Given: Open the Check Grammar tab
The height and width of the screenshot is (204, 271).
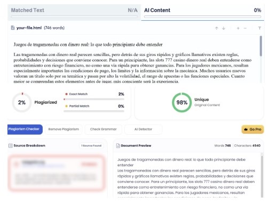Looking at the screenshot, I should click(103, 129).
